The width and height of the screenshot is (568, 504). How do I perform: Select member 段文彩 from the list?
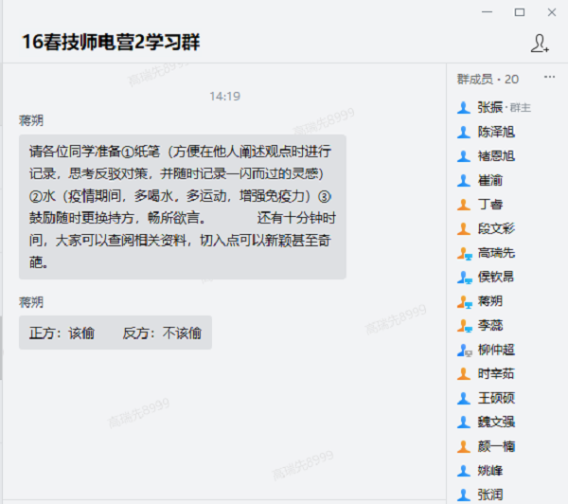[496, 228]
